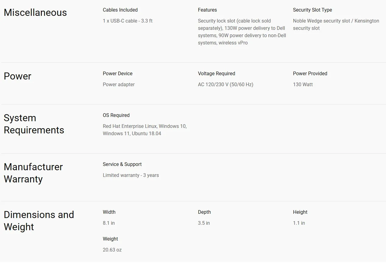
Task: Select the AC 120/230 V value
Action: click(225, 84)
